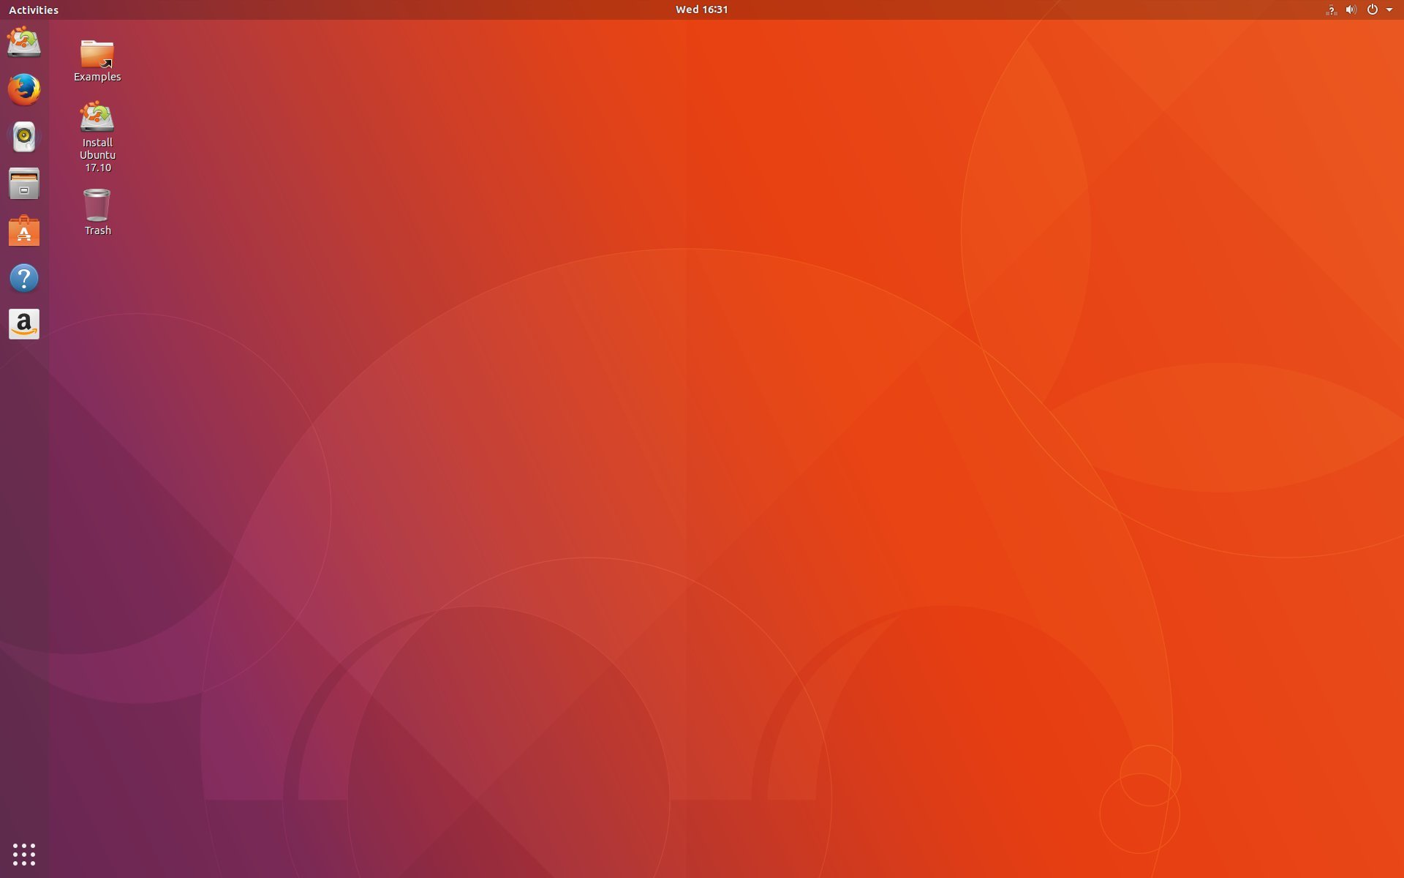This screenshot has height=878, width=1404.
Task: Launch Firefox from the dock
Action: [x=24, y=89]
